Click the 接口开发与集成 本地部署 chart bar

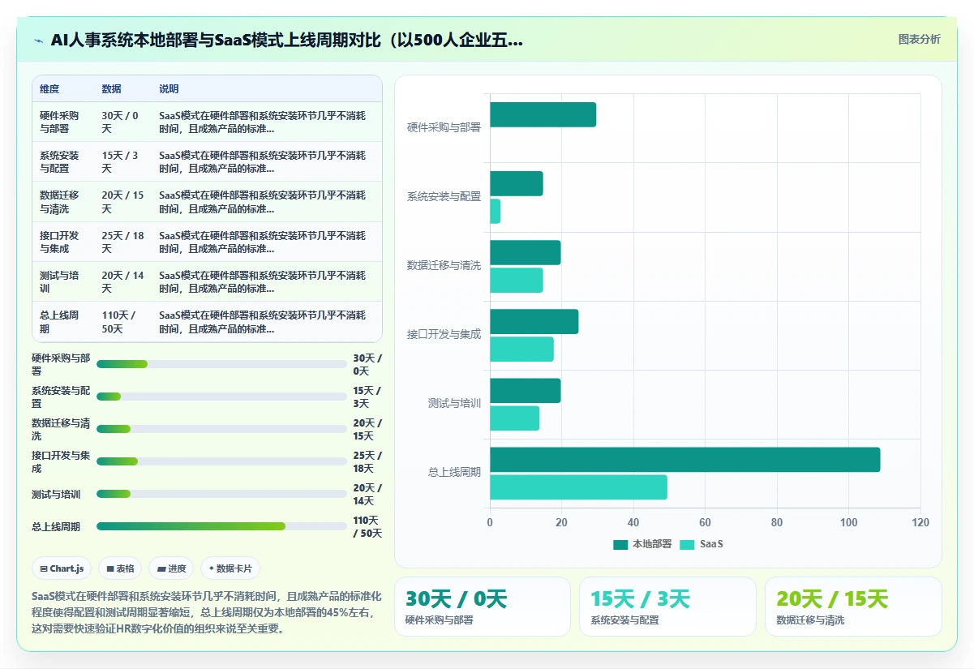[x=534, y=321]
